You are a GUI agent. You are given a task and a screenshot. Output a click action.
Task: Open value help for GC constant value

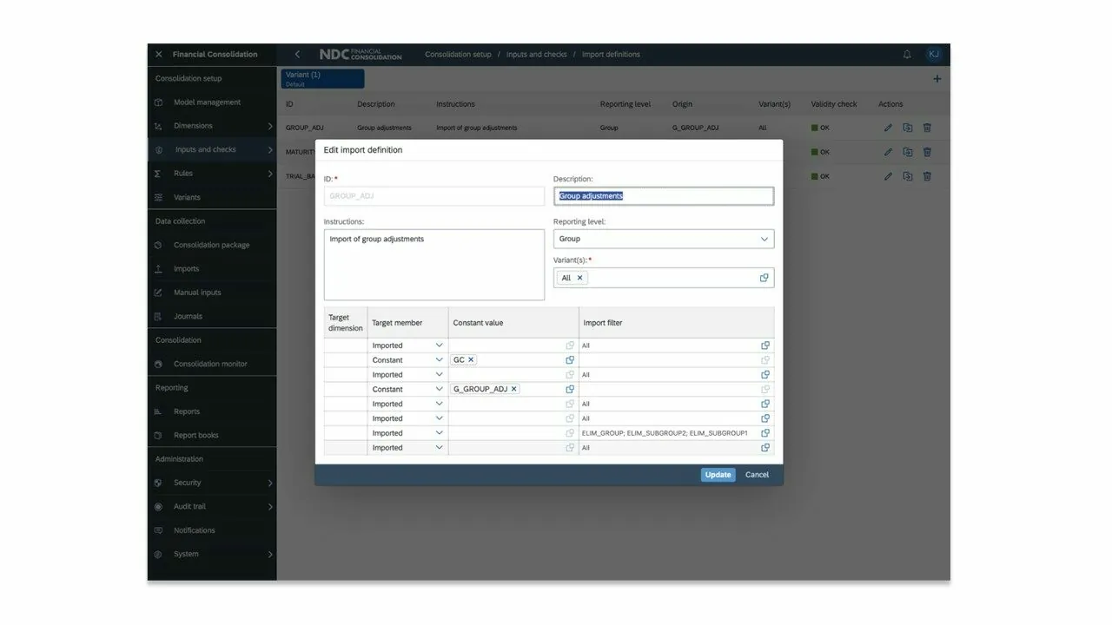tap(570, 360)
